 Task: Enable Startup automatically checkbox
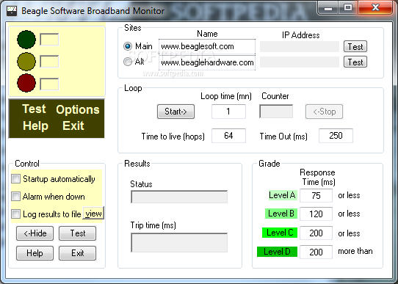(x=15, y=179)
